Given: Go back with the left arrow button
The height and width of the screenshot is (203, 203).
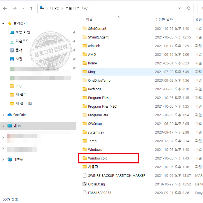Looking at the screenshot, I should (5, 8).
